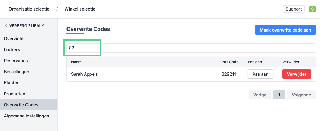Viewport: 320px width, 131px height.
Task: Select Overwrite Codes sidebar item
Action: (x=21, y=105)
